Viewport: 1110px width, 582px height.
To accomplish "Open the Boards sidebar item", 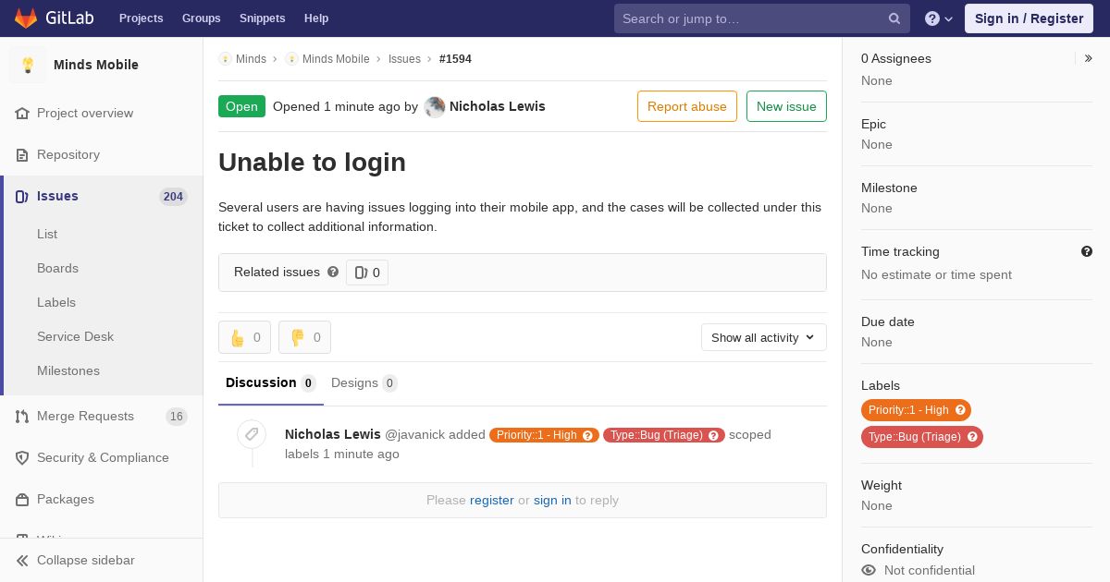I will click(57, 268).
